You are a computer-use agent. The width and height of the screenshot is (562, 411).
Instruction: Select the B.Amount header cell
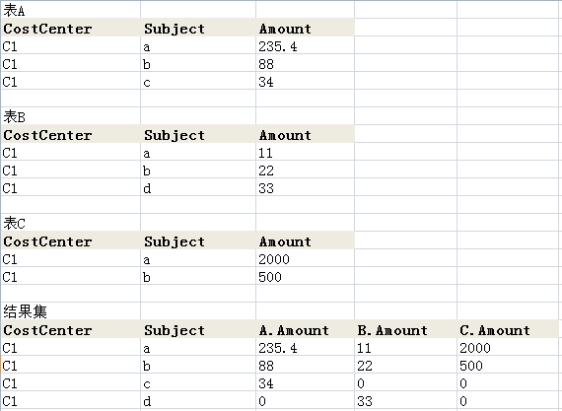[406, 329]
